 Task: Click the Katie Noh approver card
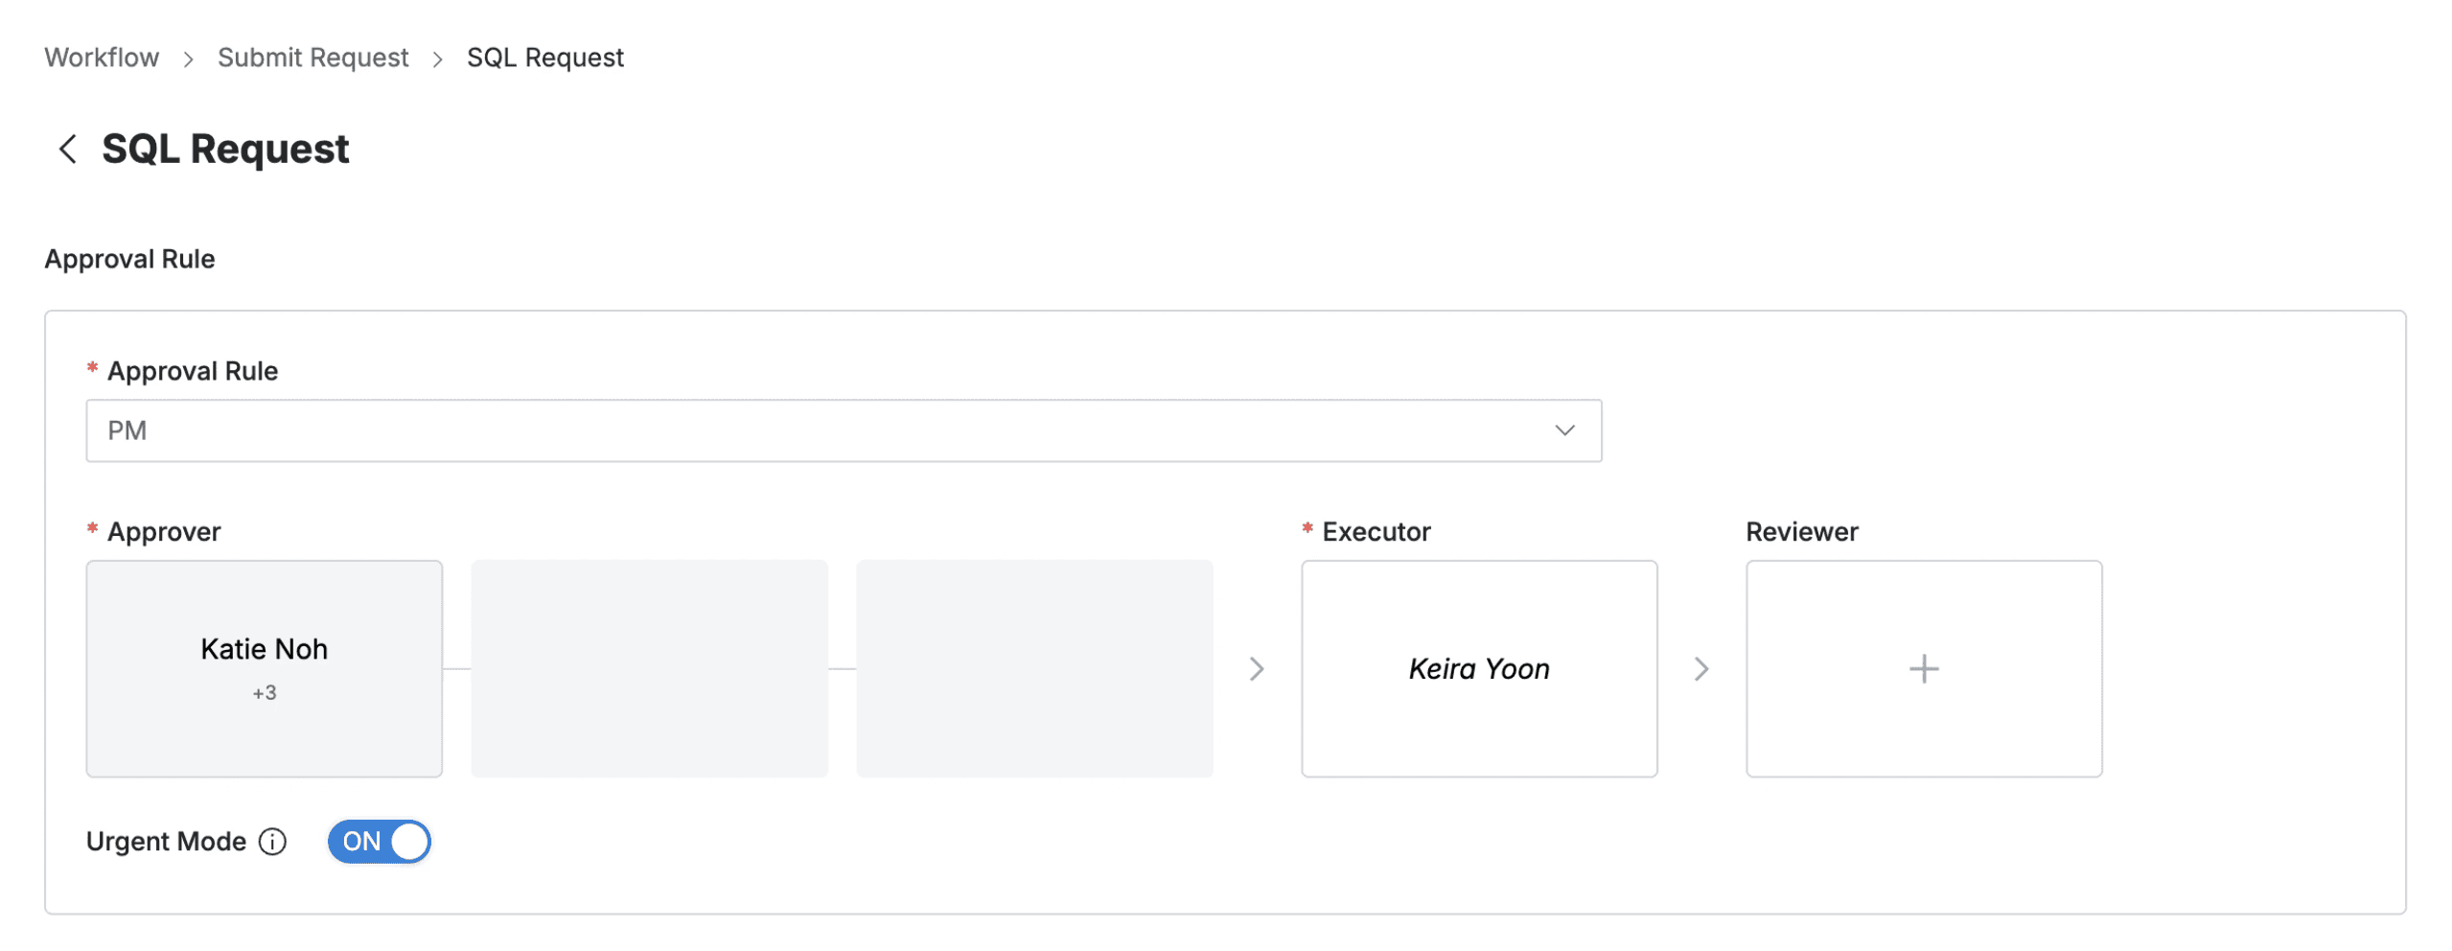tap(263, 668)
